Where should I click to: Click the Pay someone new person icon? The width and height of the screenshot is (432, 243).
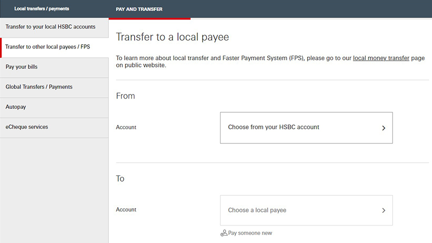click(224, 233)
